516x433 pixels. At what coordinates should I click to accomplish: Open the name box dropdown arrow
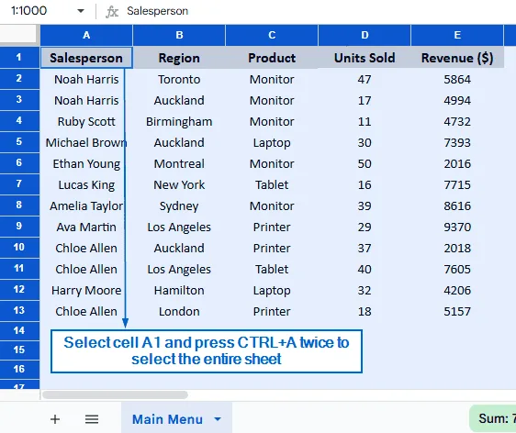[81, 11]
